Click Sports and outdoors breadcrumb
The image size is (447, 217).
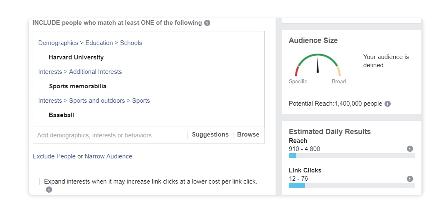pyautogui.click(x=97, y=101)
